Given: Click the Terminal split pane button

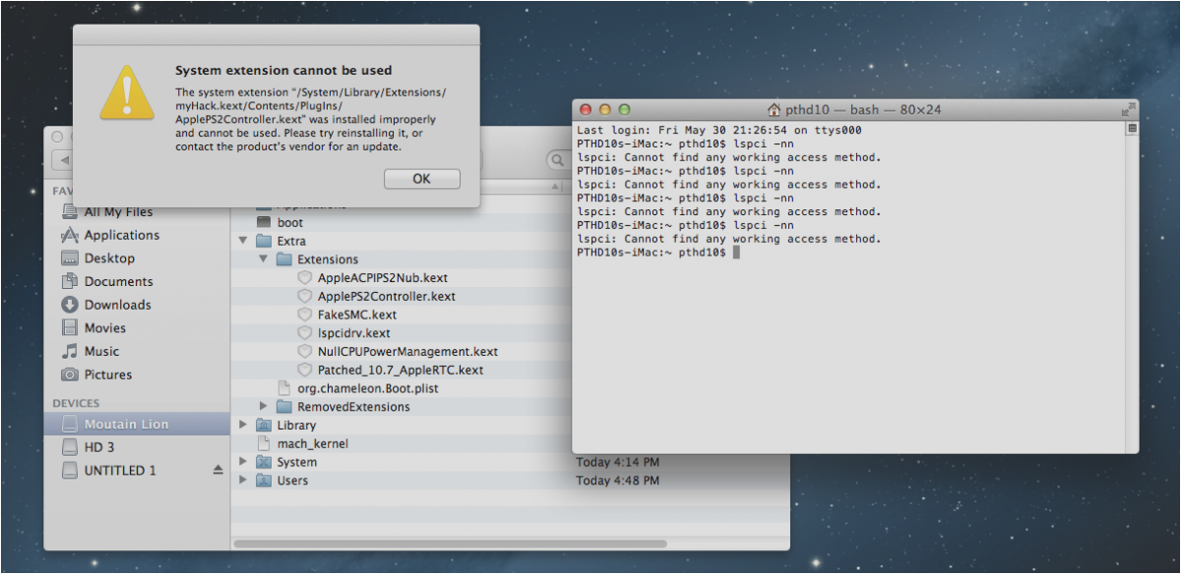Looking at the screenshot, I should [x=1132, y=128].
